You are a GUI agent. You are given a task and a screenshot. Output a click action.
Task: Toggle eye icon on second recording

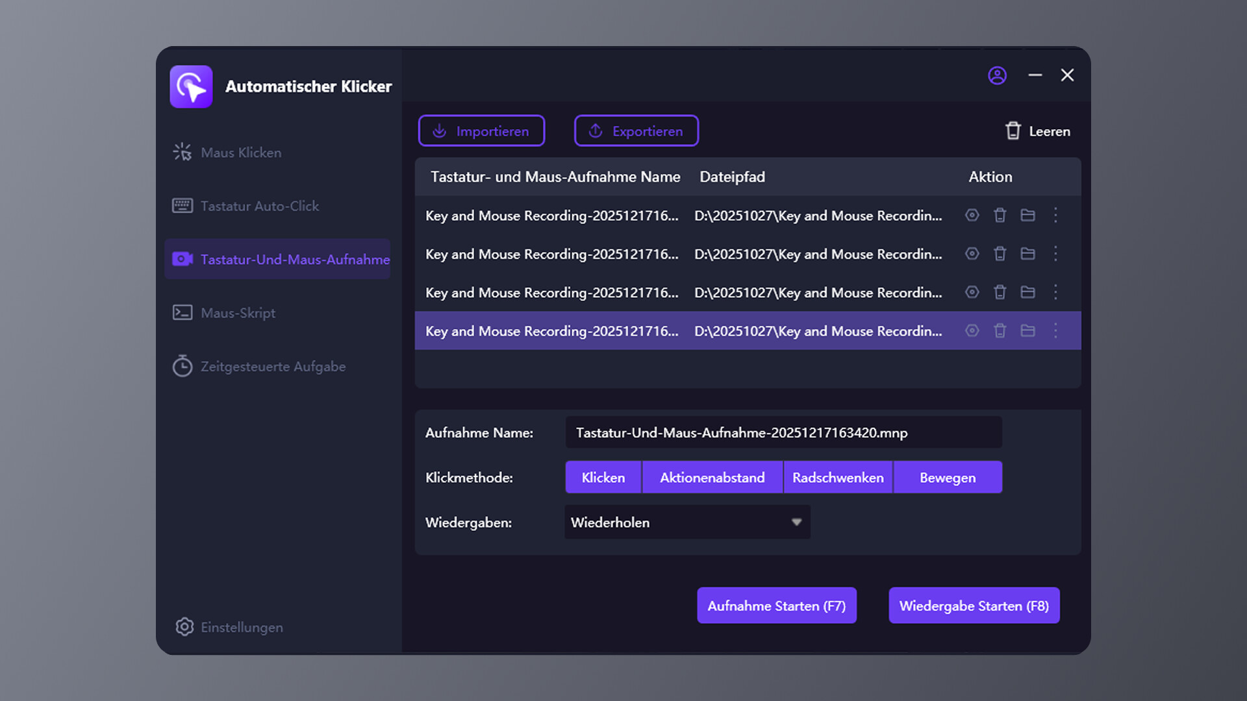[x=972, y=254]
